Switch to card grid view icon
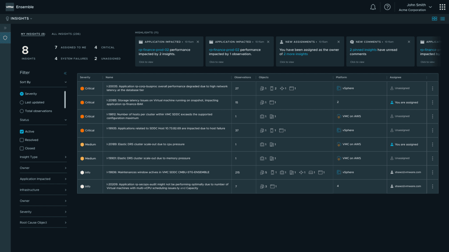449x252 pixels. pyautogui.click(x=435, y=19)
